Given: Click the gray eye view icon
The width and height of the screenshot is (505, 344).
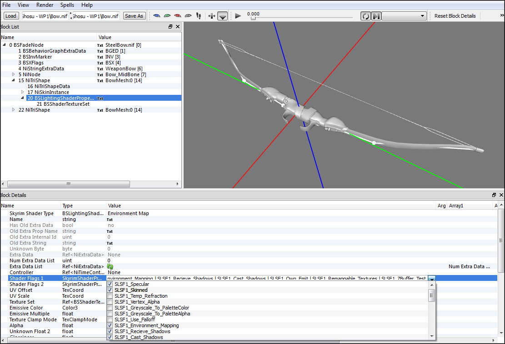Looking at the screenshot, I should point(188,16).
